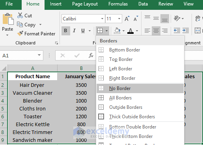Select Thick Bottom Border option
Screen dimensions: 203x145
point(140,136)
